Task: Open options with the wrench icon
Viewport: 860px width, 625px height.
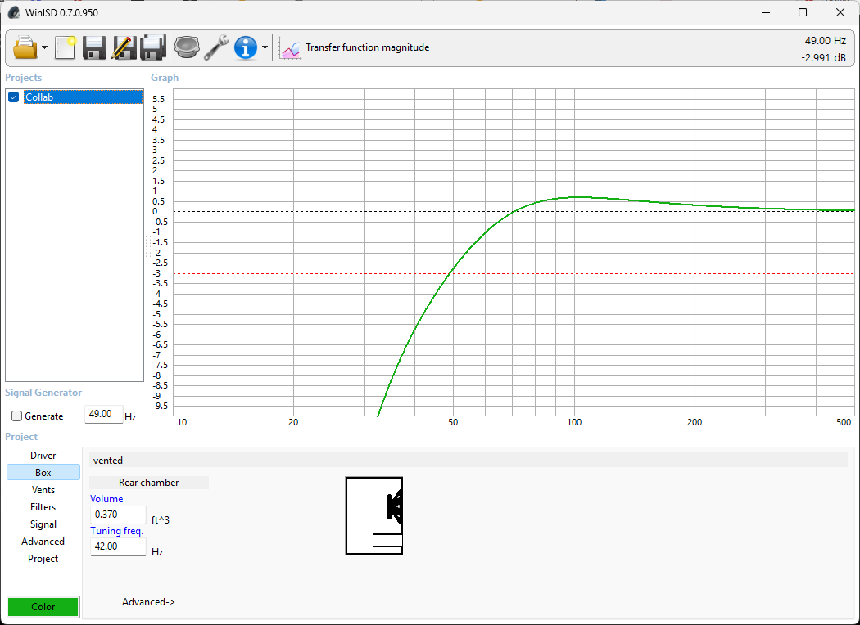Action: (x=216, y=47)
